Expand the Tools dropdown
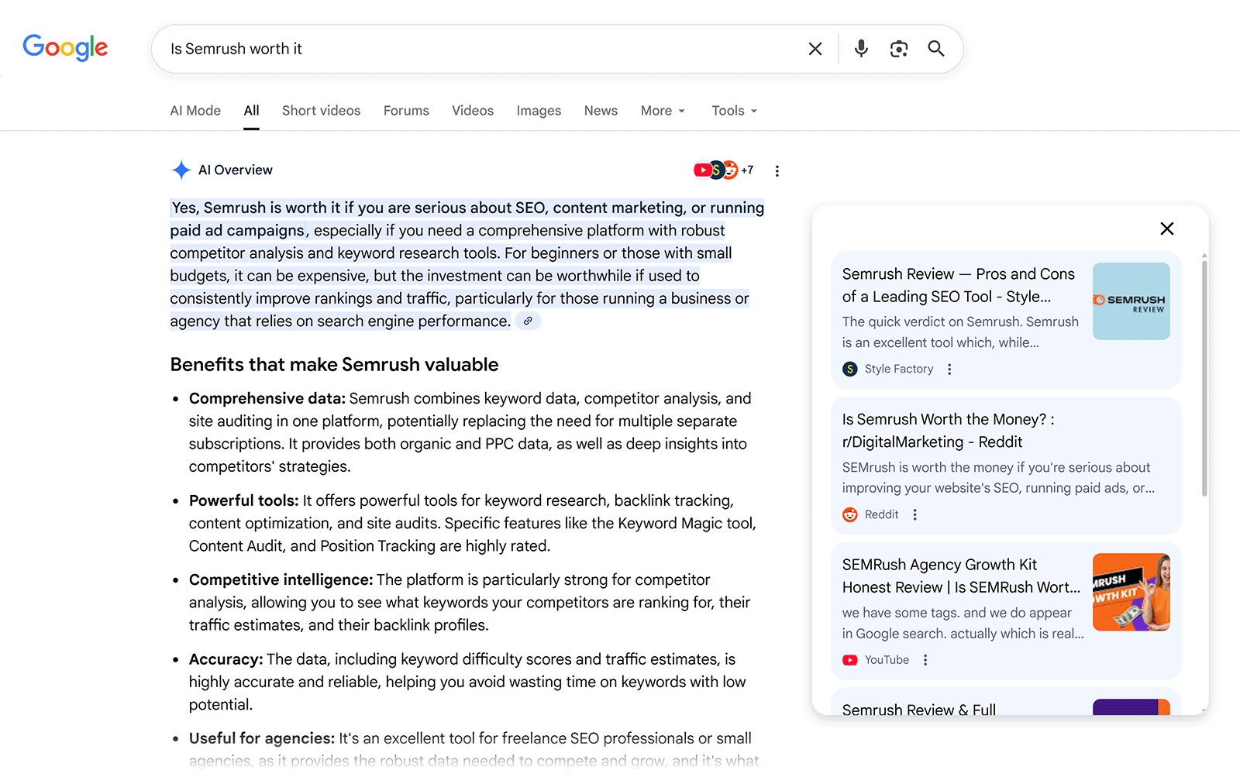 pyautogui.click(x=732, y=110)
